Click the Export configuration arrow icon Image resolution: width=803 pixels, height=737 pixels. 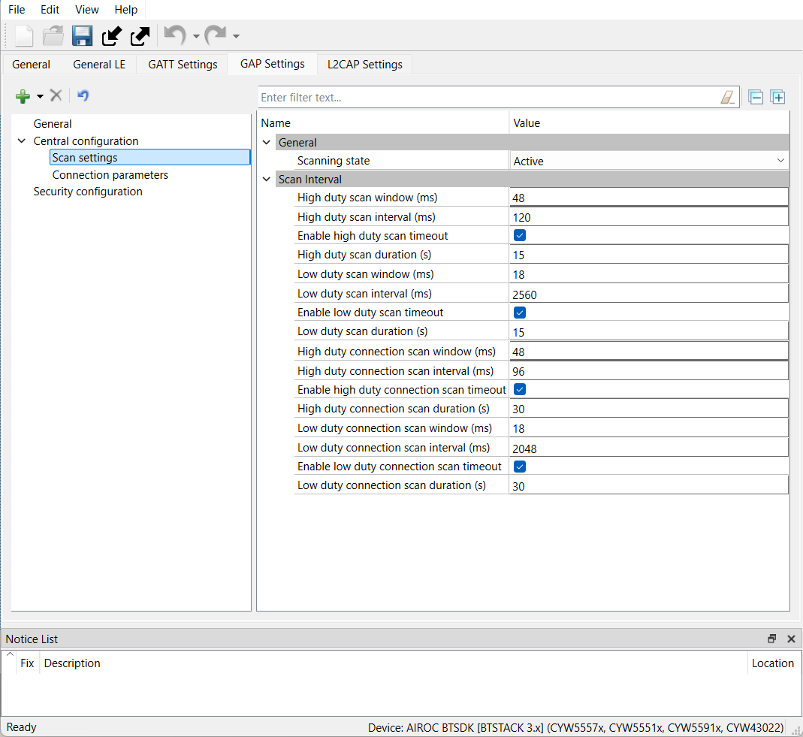tap(140, 36)
